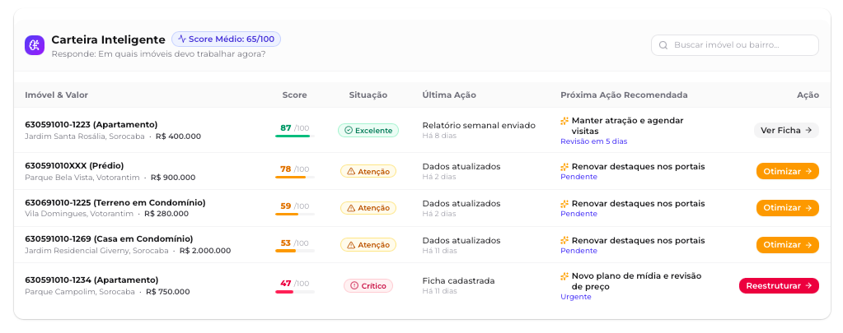The width and height of the screenshot is (843, 333).
Task: Click the Ação column header
Action: (808, 95)
